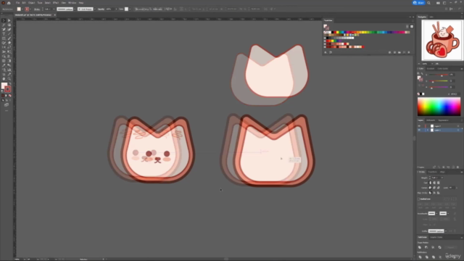Open brush definition dropdown
This screenshot has height=261, width=464.
pyautogui.click(x=95, y=9)
